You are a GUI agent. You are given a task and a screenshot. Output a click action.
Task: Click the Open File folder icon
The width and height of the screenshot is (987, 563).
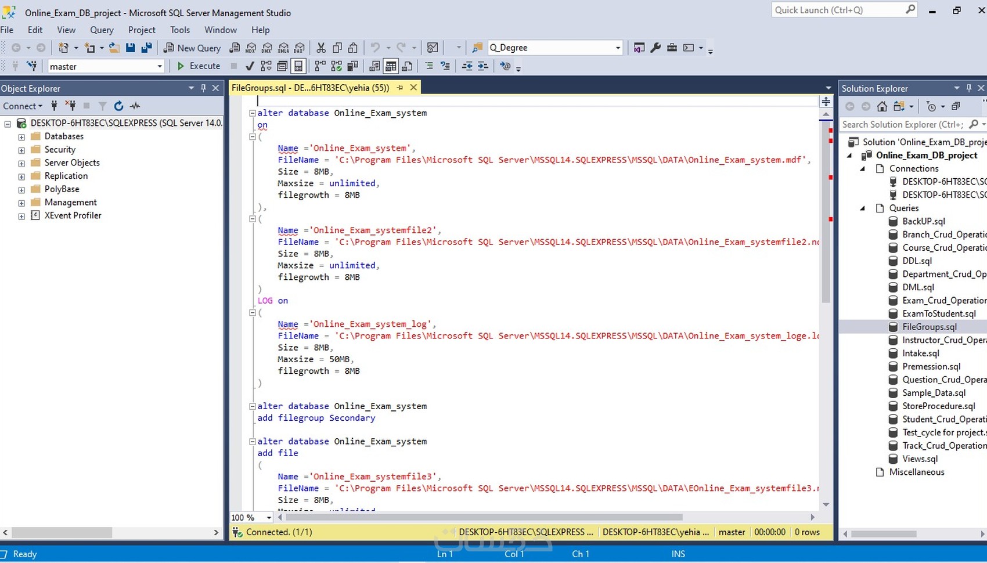coord(114,48)
